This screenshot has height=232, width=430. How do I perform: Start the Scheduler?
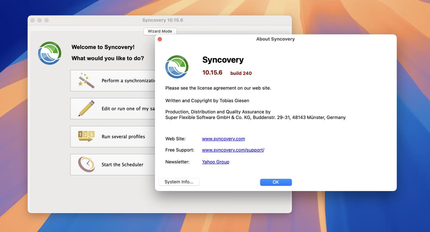click(113, 164)
